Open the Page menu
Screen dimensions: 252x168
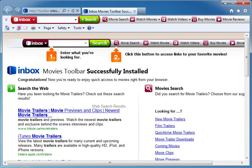(49, 28)
